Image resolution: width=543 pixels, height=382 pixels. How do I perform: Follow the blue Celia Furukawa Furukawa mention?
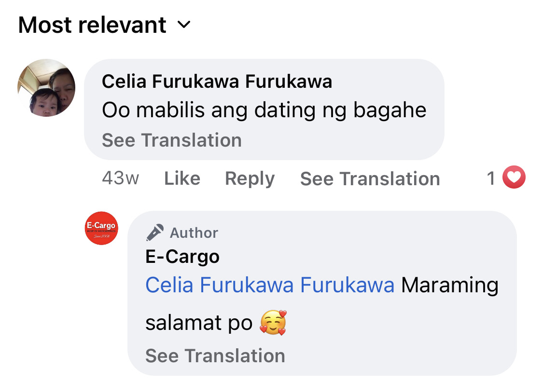click(x=270, y=285)
